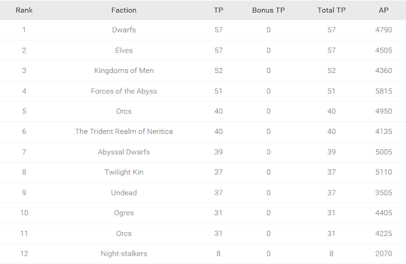Viewport: 406px width, 264px height.
Task: Select the Bonus TP column header
Action: click(x=268, y=10)
